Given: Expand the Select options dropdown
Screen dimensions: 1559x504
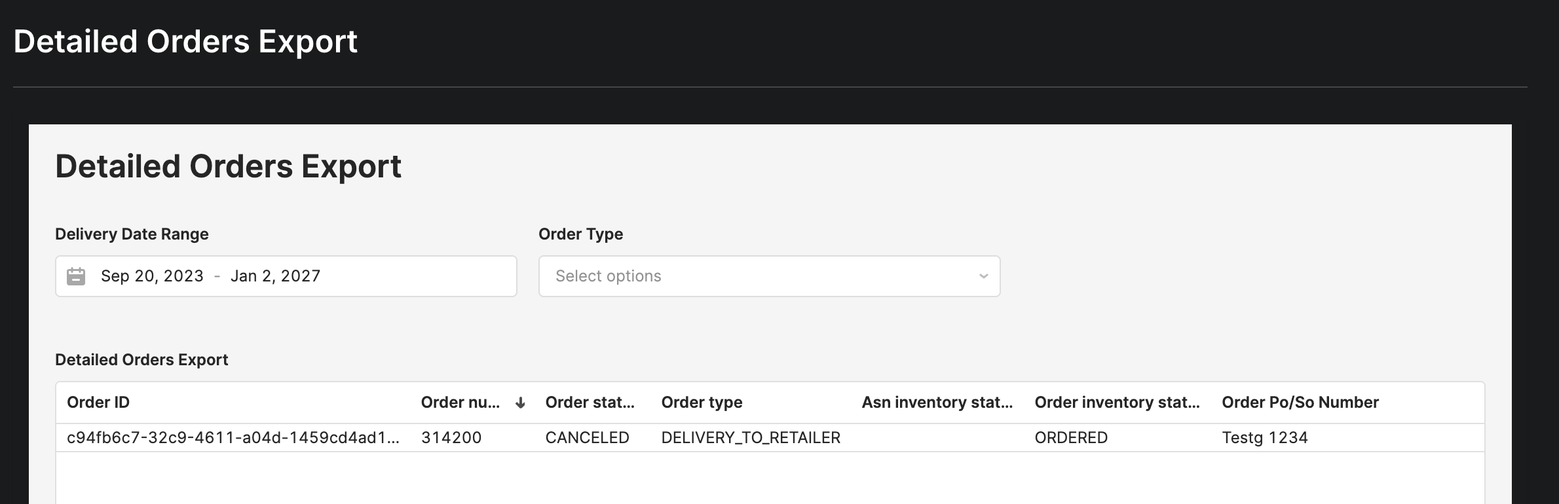Looking at the screenshot, I should pos(768,276).
